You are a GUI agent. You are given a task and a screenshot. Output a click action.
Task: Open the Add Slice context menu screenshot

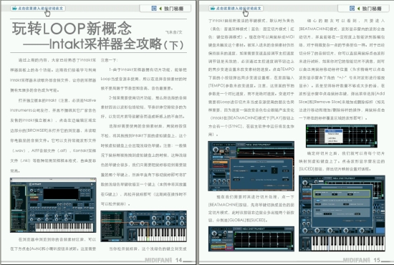(x=342, y=136)
